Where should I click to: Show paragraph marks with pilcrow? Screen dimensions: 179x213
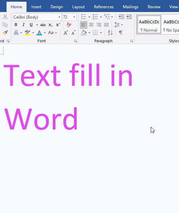120,33
